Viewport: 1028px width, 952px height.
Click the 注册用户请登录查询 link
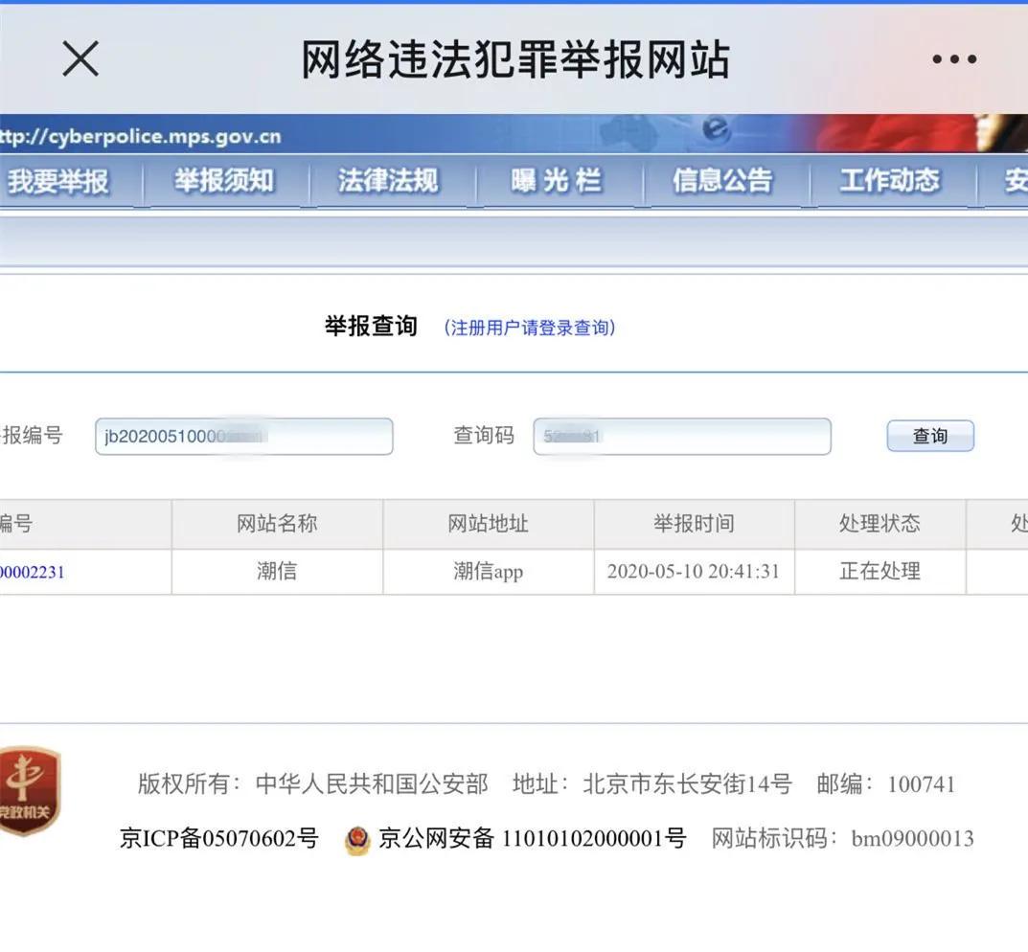click(531, 328)
